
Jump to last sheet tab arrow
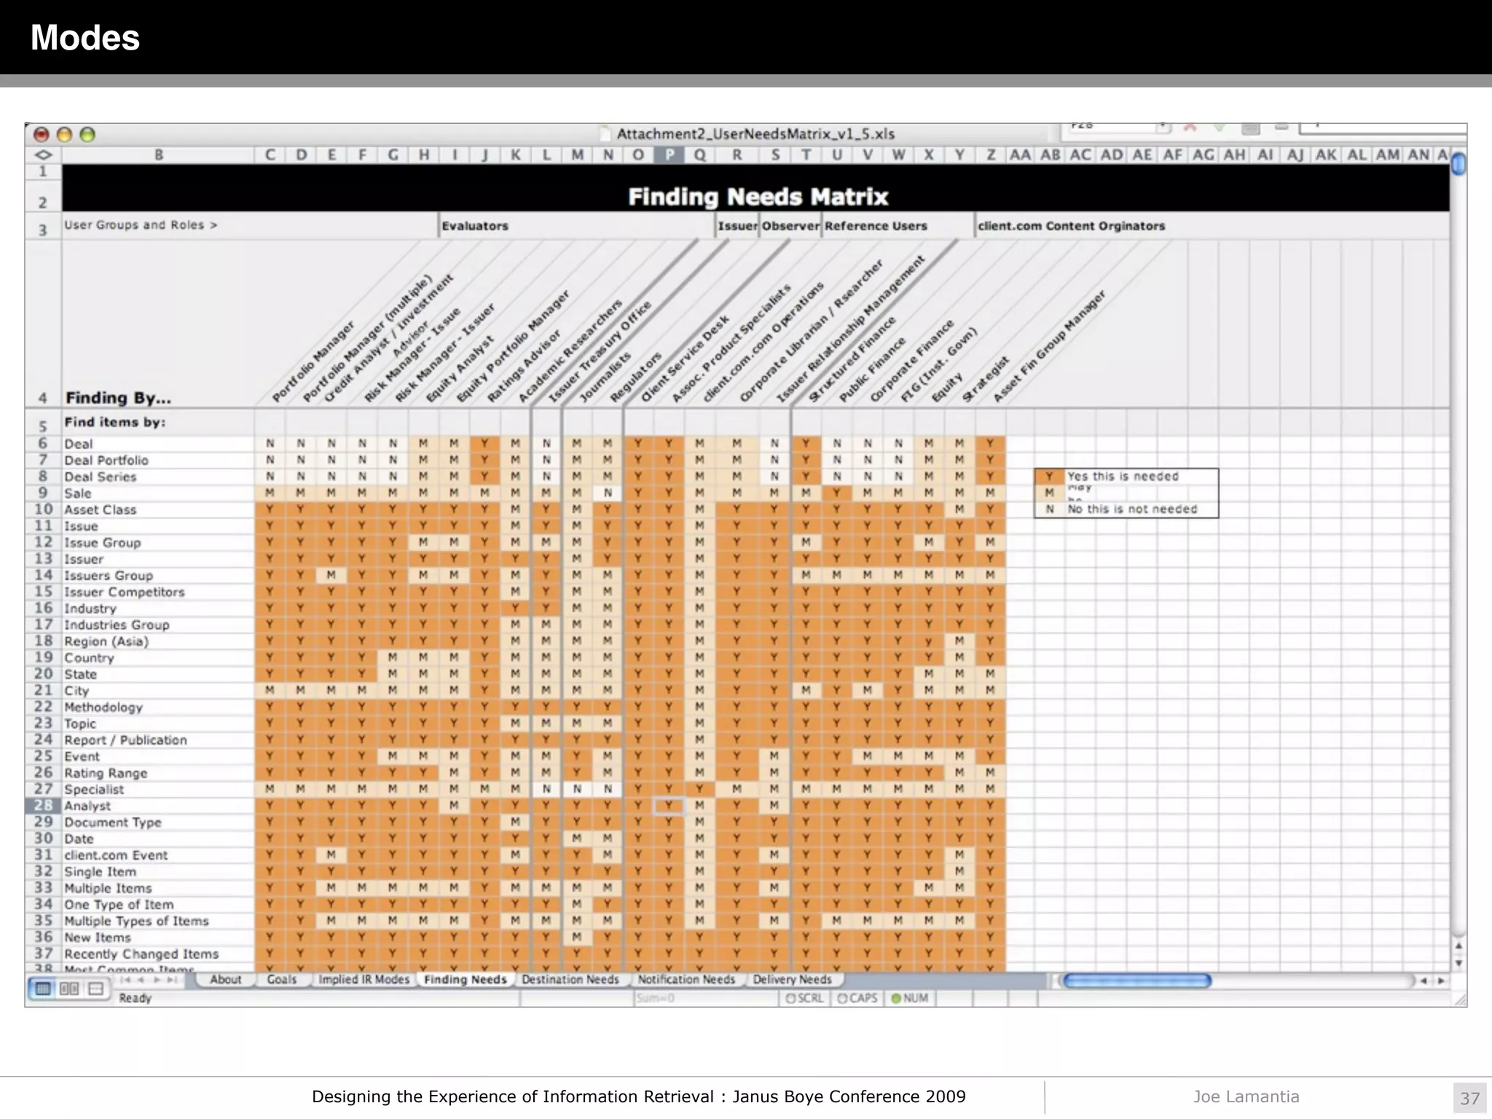coord(173,980)
